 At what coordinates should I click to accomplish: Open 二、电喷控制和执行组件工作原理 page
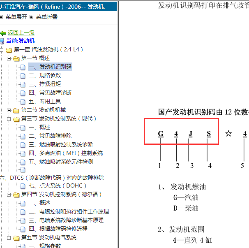click(x=69, y=211)
